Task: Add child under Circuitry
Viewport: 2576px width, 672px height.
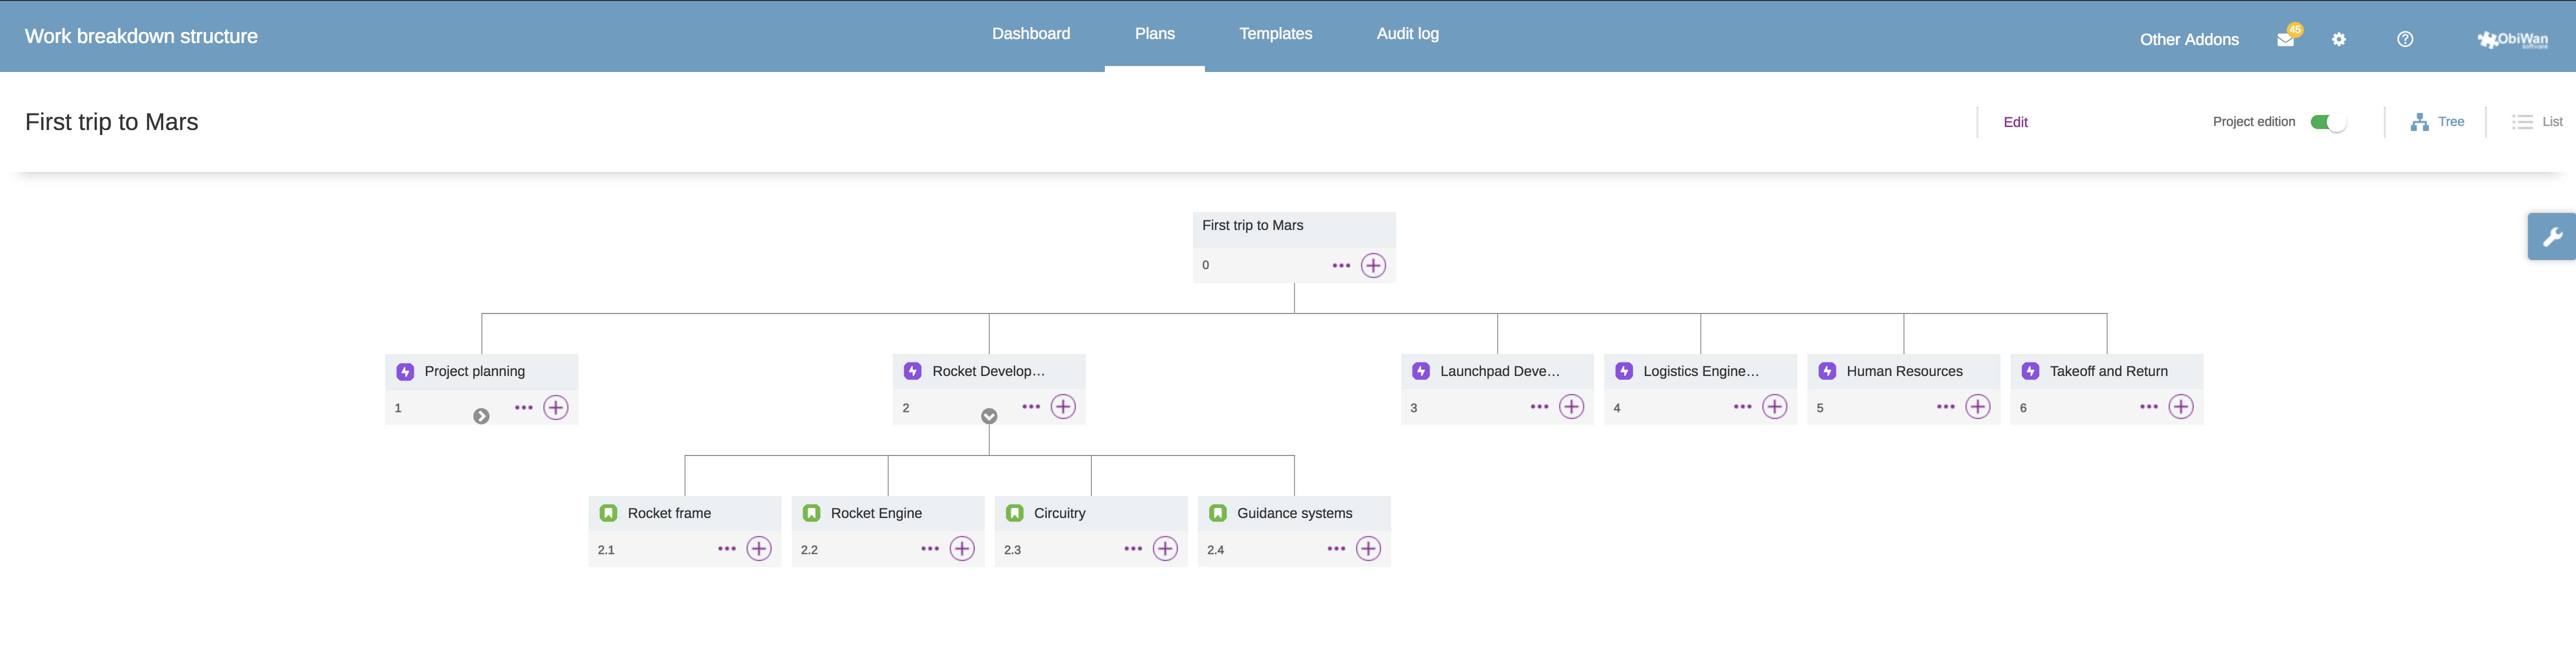Action: click(x=1165, y=549)
